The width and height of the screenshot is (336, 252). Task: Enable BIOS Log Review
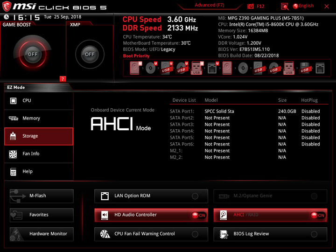270,234
